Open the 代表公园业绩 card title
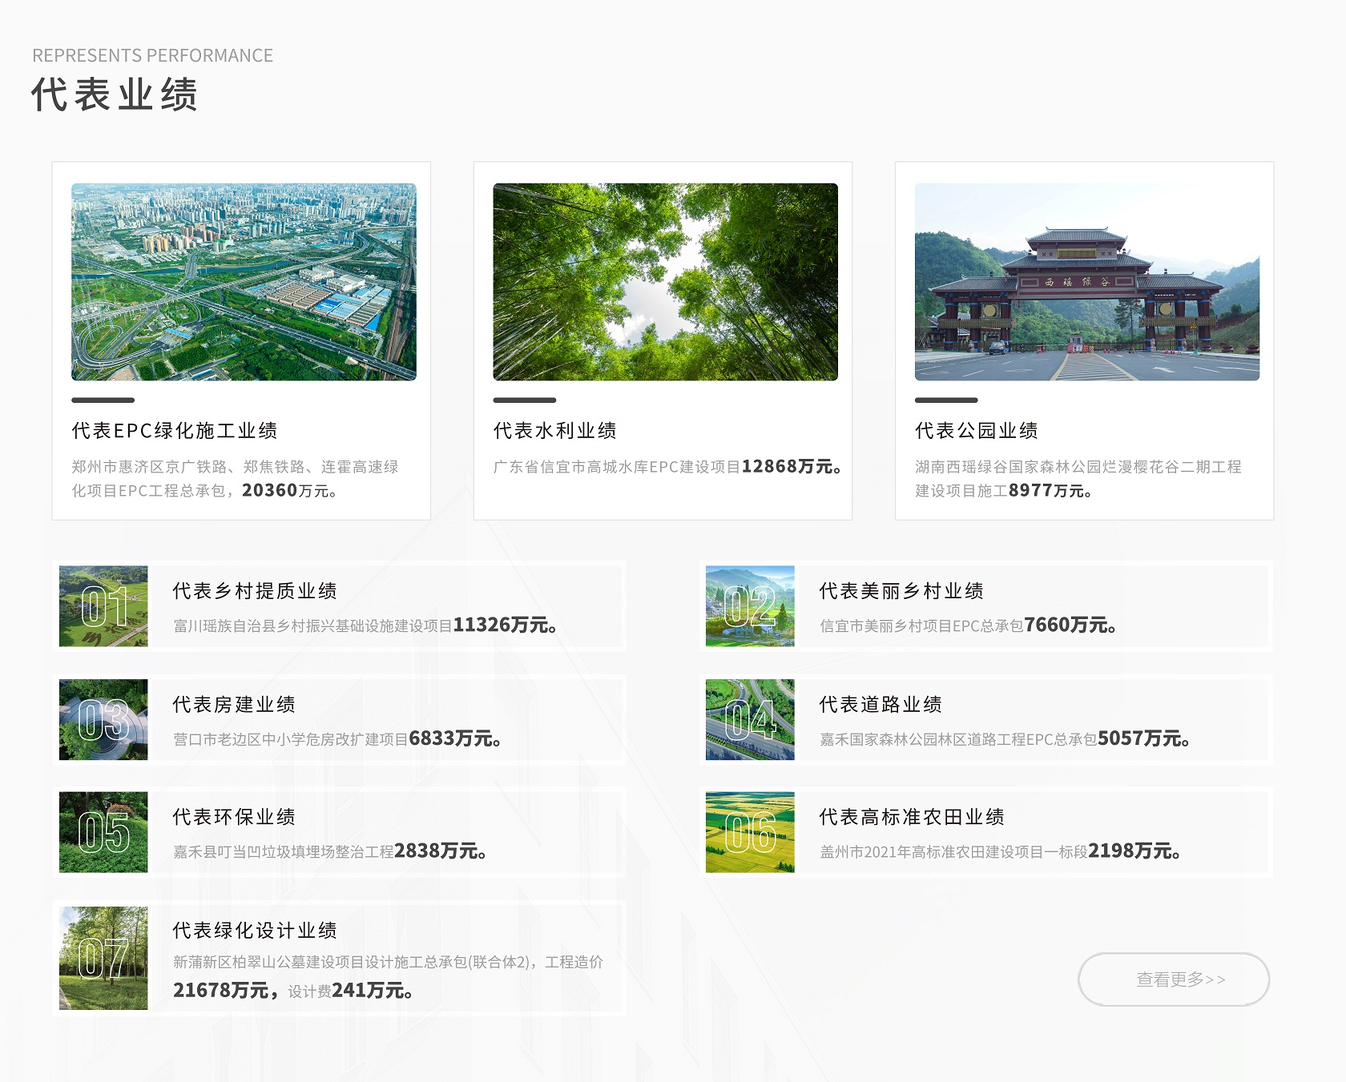This screenshot has width=1346, height=1082. pyautogui.click(x=976, y=431)
